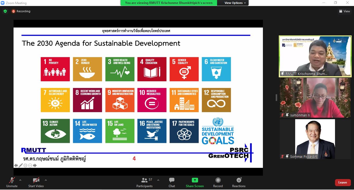Click the pin icon beside sumonman n

coord(287,115)
